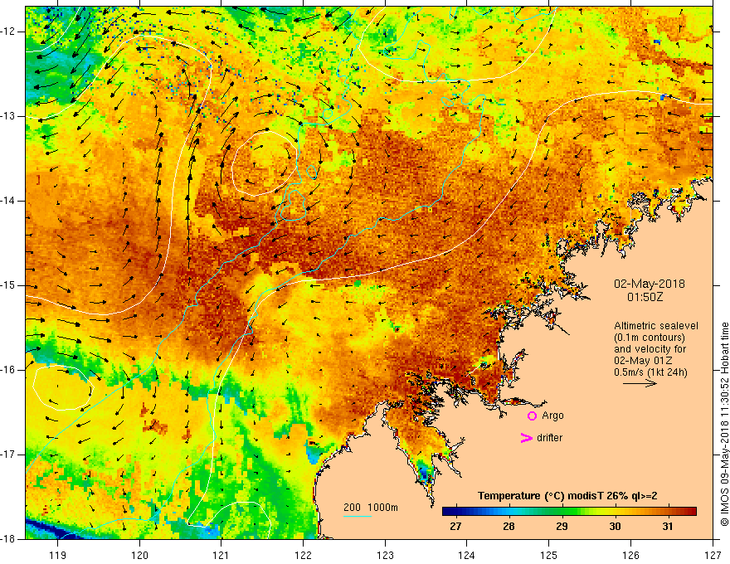Click the longitude axis label 122
This screenshot has width=730, height=564.
[x=303, y=555]
